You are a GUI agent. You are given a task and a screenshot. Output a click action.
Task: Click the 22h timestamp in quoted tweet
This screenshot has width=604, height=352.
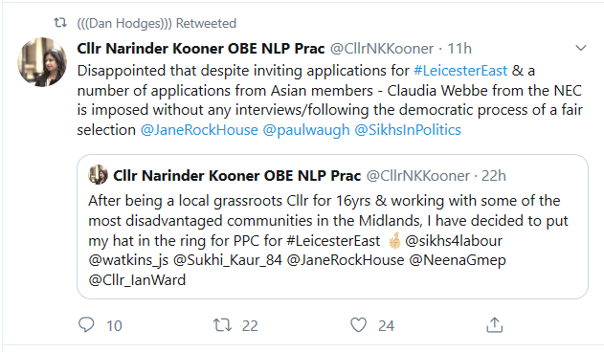click(x=494, y=176)
